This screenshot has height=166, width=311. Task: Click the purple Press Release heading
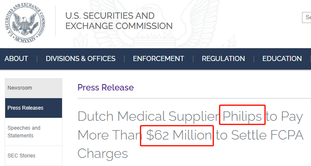pyautogui.click(x=106, y=87)
